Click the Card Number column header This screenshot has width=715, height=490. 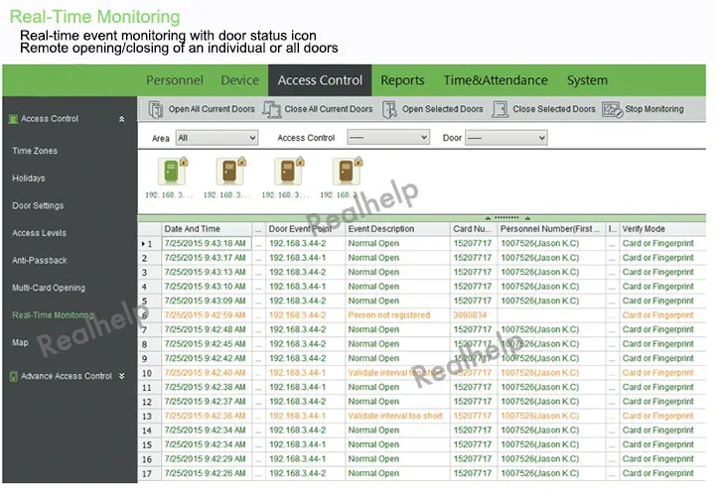pos(474,229)
